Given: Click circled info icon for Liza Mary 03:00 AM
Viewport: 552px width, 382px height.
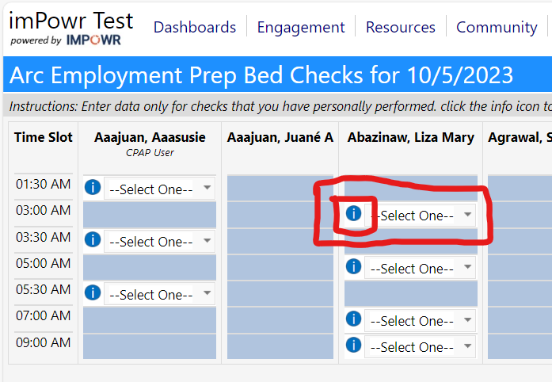Looking at the screenshot, I should pos(353,213).
